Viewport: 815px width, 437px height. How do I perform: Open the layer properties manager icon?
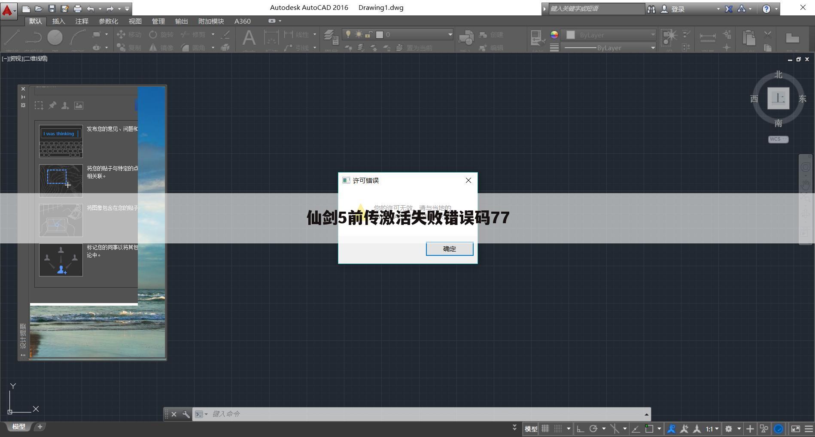click(331, 38)
